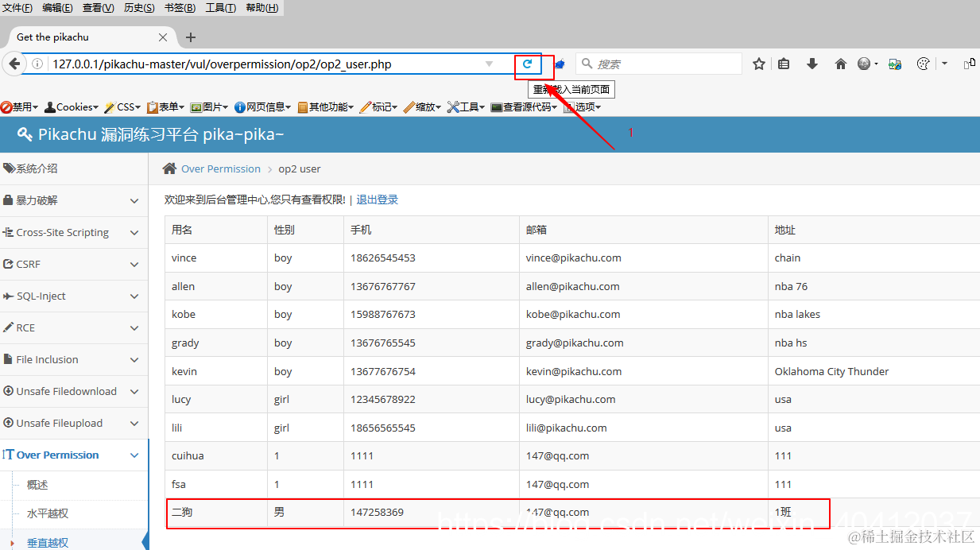Close the Get the pikachu tab
The height and width of the screenshot is (550, 980).
click(x=163, y=37)
